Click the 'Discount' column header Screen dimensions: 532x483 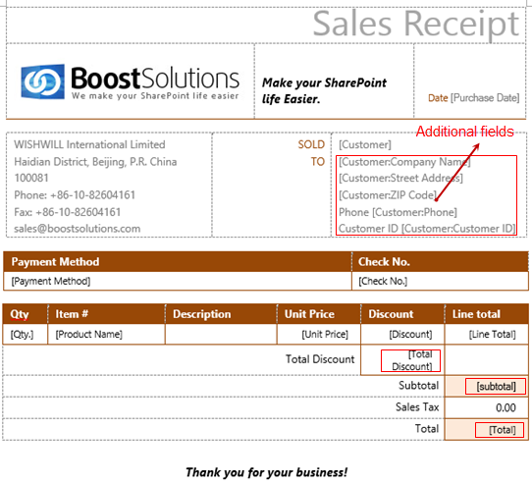point(402,314)
